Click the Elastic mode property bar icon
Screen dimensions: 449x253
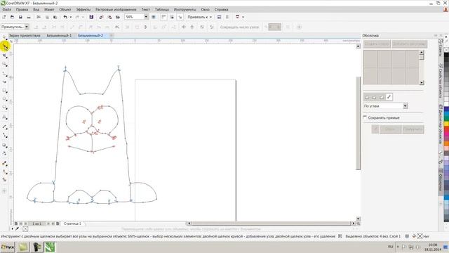pos(202,27)
